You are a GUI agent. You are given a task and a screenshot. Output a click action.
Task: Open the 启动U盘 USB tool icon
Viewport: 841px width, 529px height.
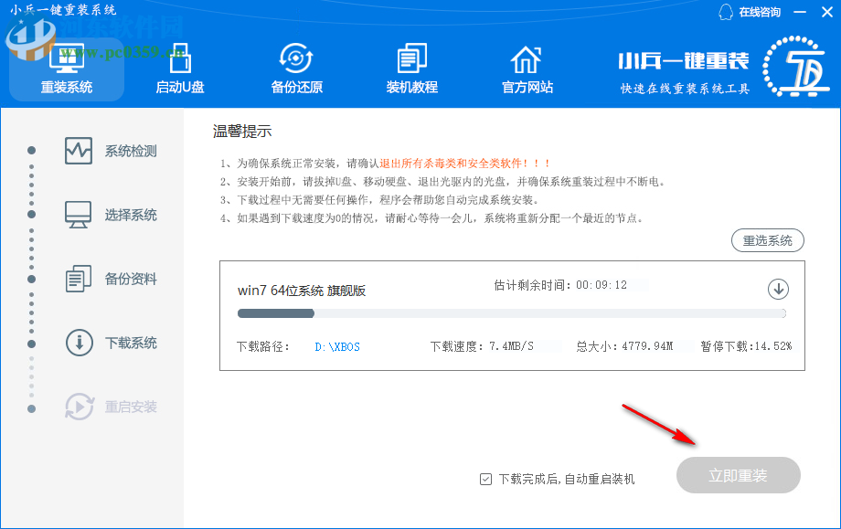(179, 59)
